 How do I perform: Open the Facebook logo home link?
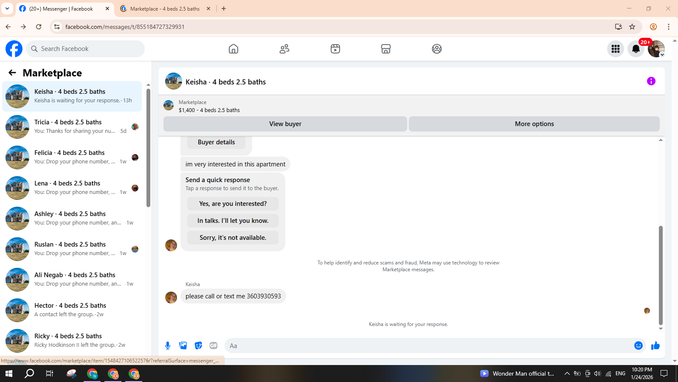pyautogui.click(x=14, y=49)
